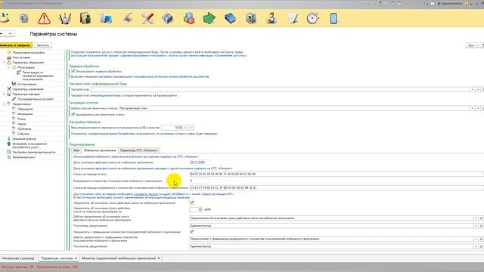Collapse the Уведомления tree node
Viewport: 484px width, 272px height.
pyautogui.click(x=4, y=104)
